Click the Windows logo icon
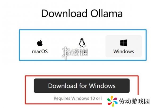155x108 pixels. pos(124,43)
